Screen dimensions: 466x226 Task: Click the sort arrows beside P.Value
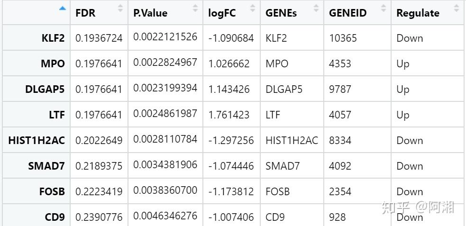click(195, 8)
